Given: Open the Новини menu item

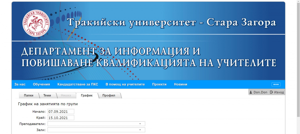Looking at the screenshot, I should (180, 84).
